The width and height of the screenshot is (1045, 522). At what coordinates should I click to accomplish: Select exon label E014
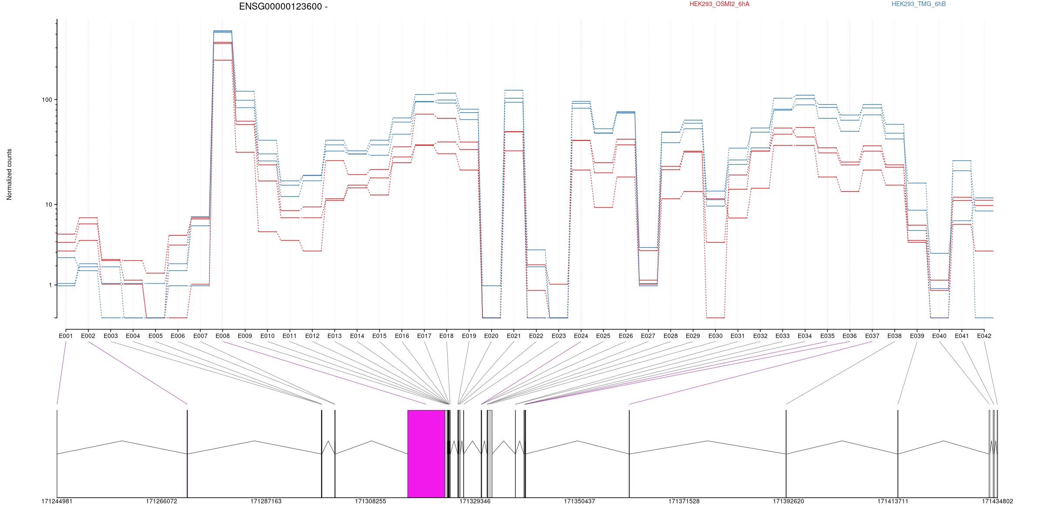coord(357,336)
